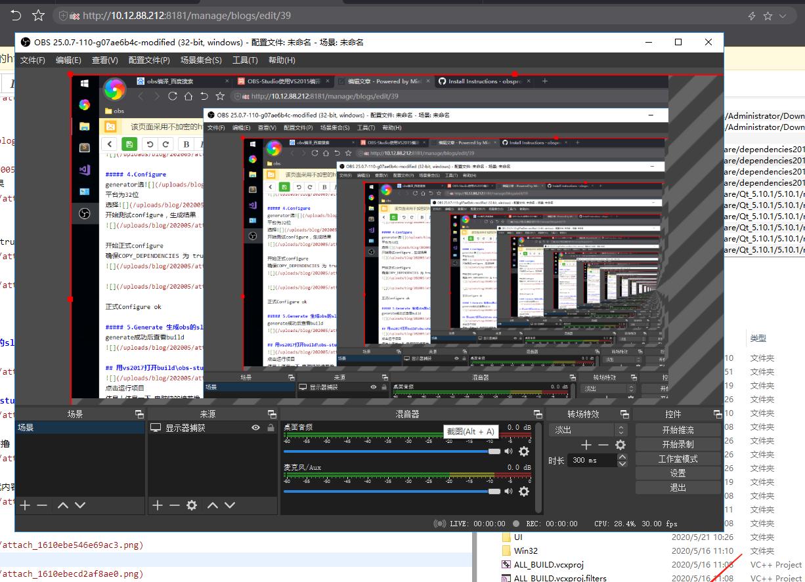
Task: Float the 来源 dock panel
Action: (272, 414)
